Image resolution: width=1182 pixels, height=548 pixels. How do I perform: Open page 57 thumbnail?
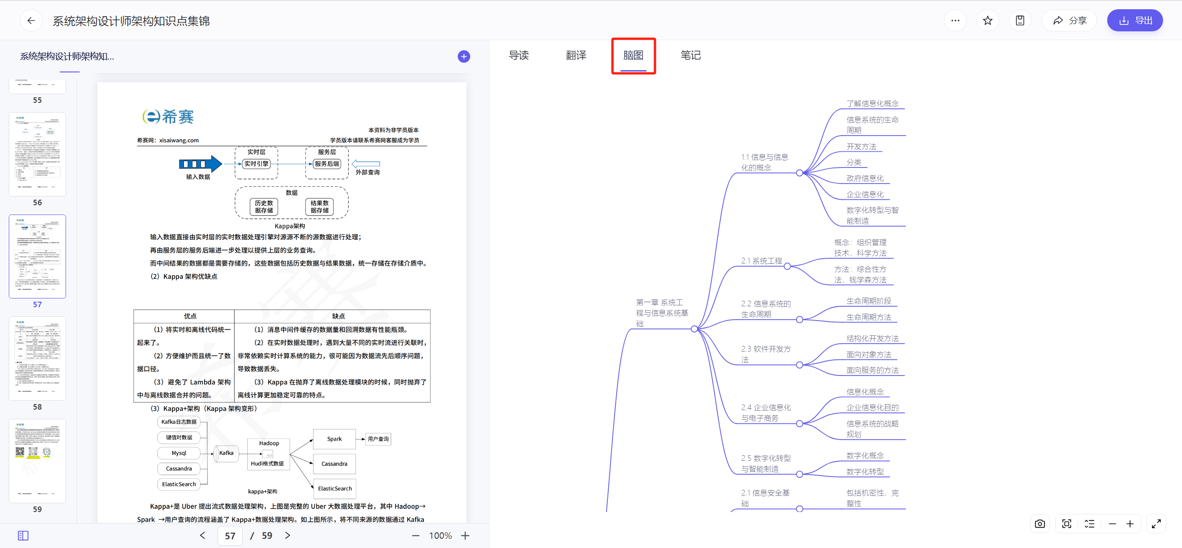[x=37, y=256]
